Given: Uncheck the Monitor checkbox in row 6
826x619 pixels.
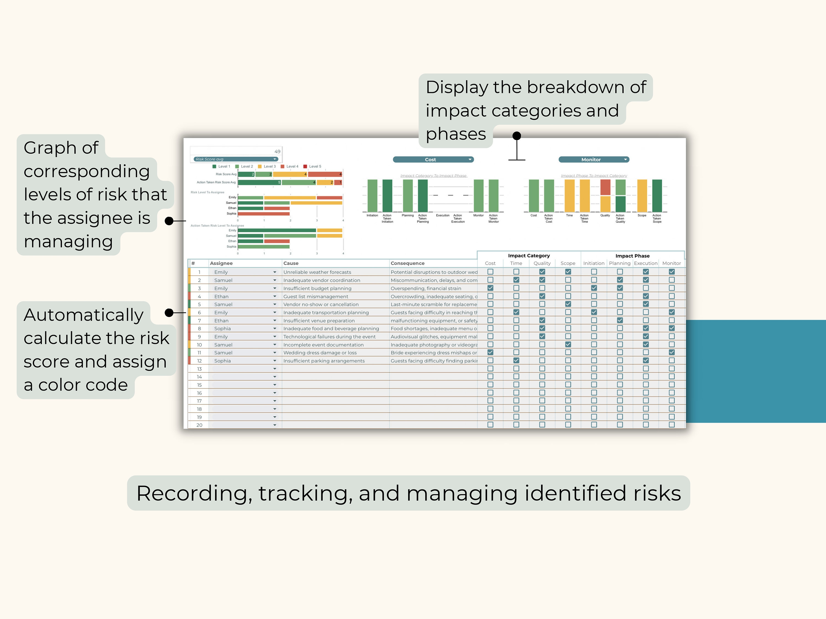Looking at the screenshot, I should pos(672,312).
